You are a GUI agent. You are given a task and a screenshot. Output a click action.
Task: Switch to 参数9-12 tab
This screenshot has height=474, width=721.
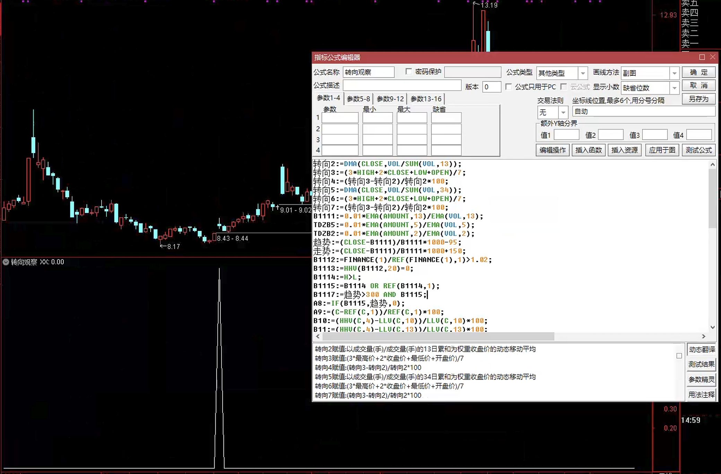click(390, 99)
